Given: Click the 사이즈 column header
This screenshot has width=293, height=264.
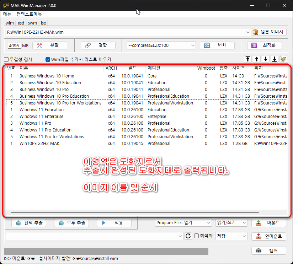Looking at the screenshot, I should tap(241, 68).
